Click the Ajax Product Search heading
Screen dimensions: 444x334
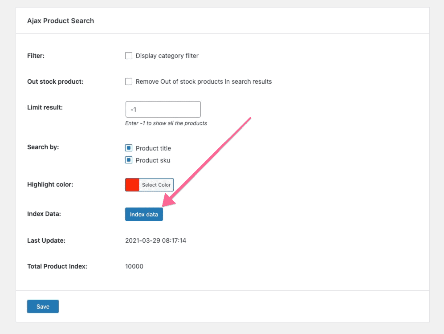(x=61, y=20)
